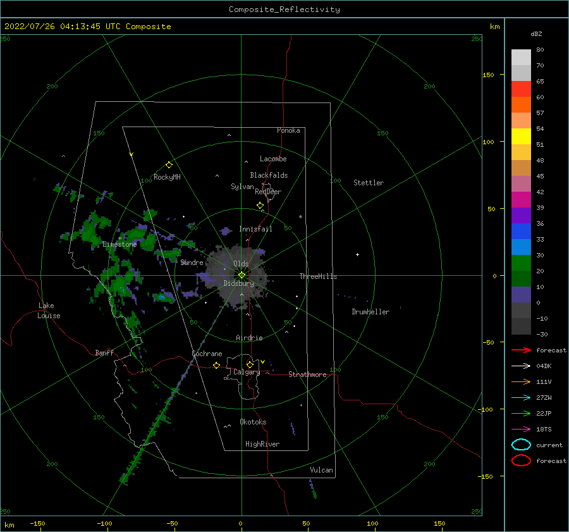Select the blue 33-36 dBZ swatch
The height and width of the screenshot is (532, 569).
[x=521, y=231]
